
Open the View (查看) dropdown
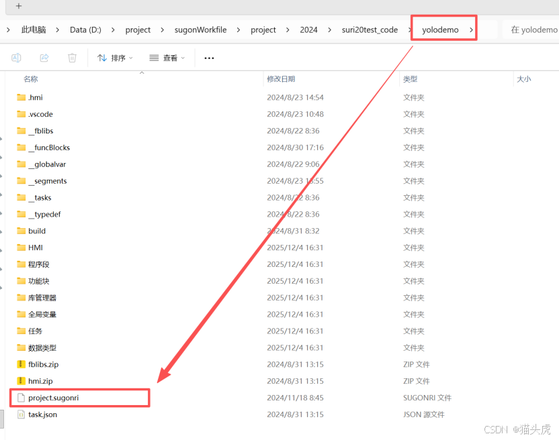tap(167, 58)
